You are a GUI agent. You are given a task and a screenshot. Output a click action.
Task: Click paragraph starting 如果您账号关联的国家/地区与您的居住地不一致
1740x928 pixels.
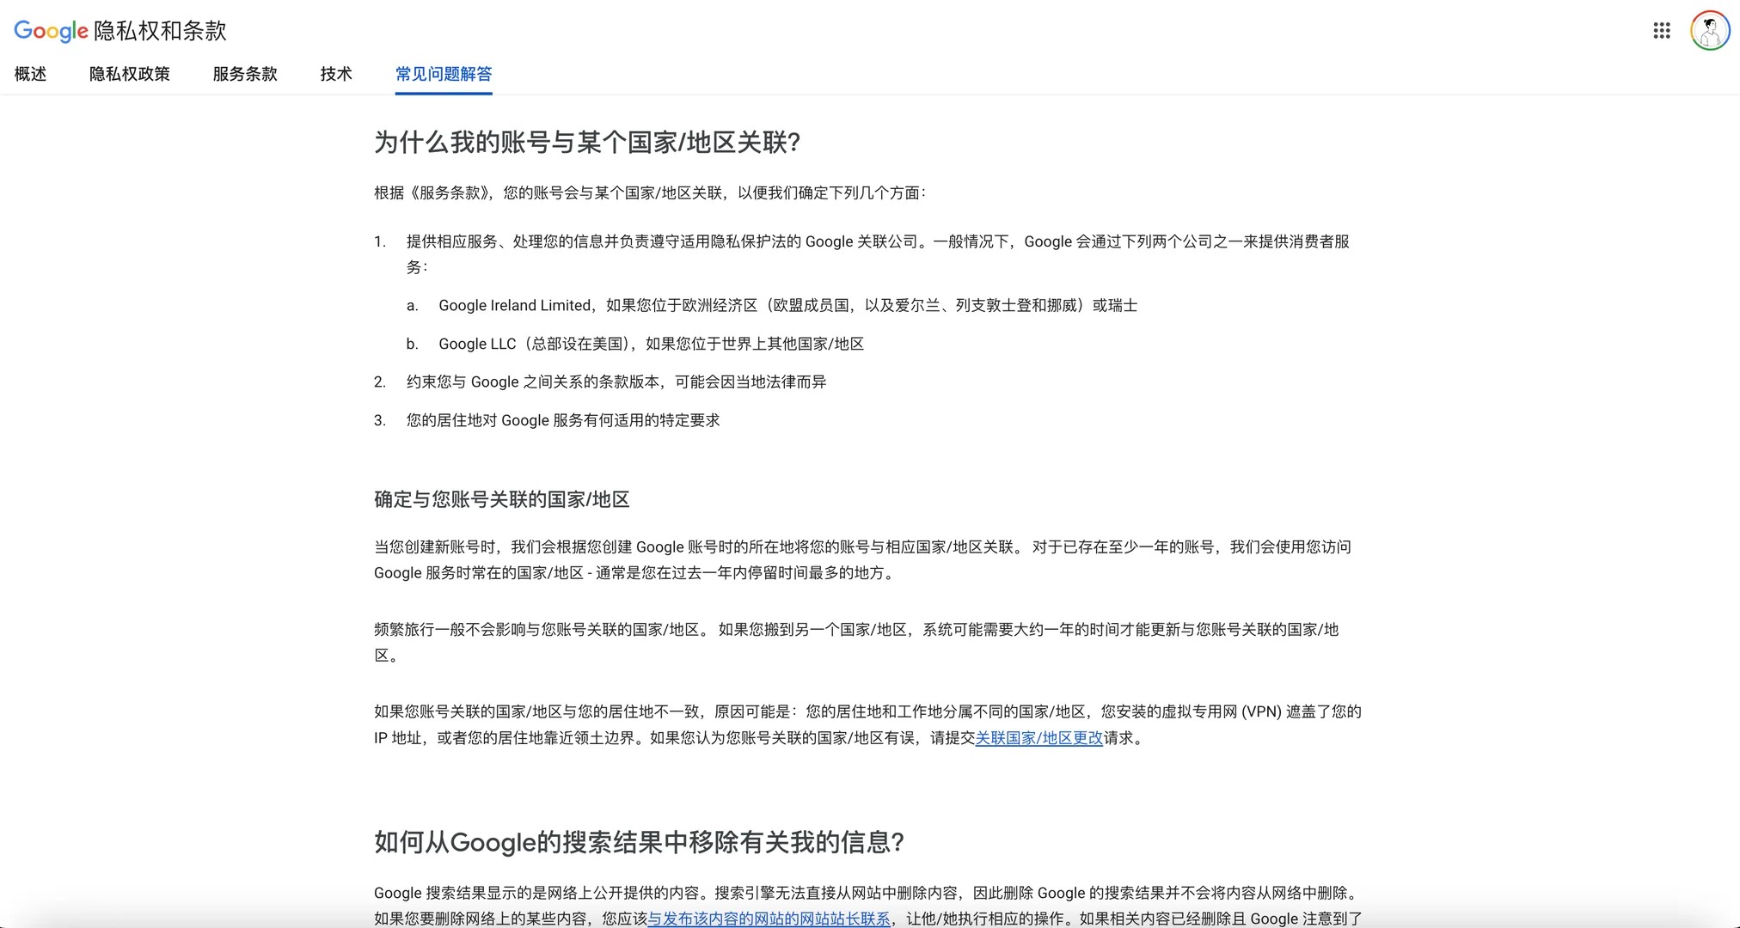(867, 725)
